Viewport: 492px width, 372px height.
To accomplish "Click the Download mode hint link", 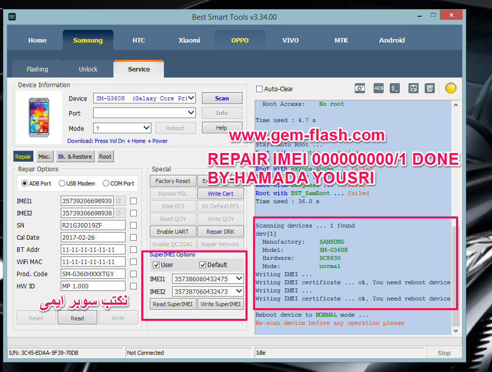I will tap(117, 141).
